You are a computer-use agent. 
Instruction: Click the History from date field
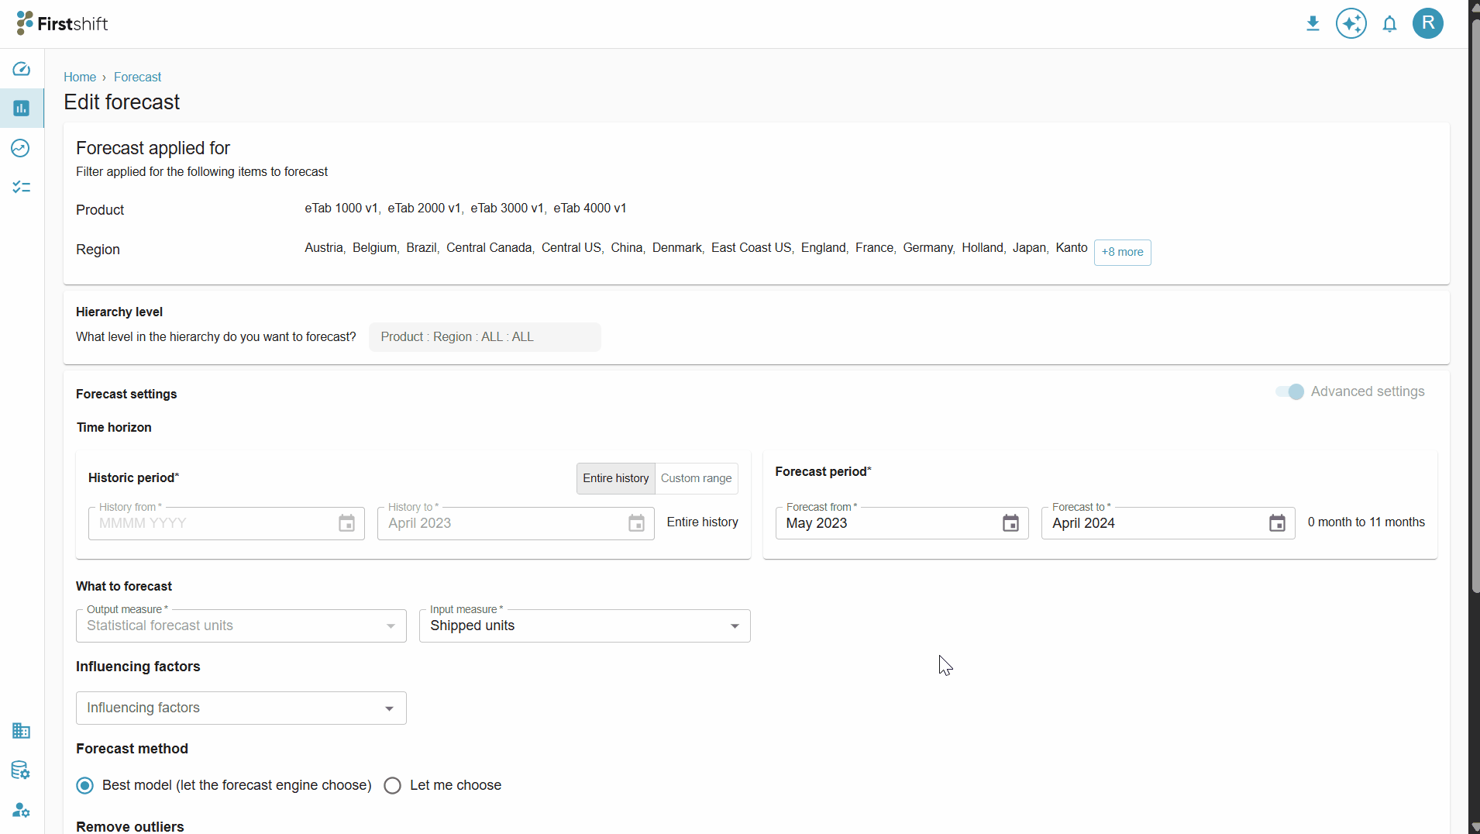tap(226, 524)
